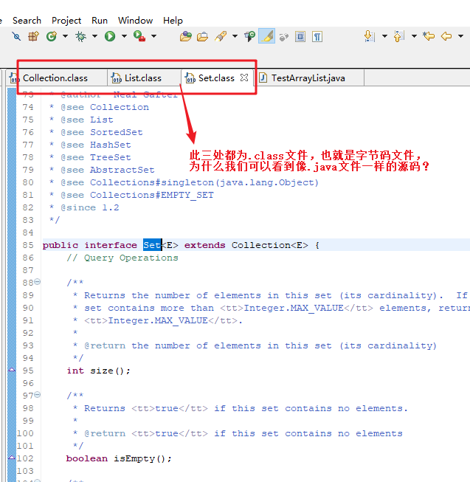Open External Tools dropdown arrow
Viewport: 470px width, 482px height.
(153, 36)
